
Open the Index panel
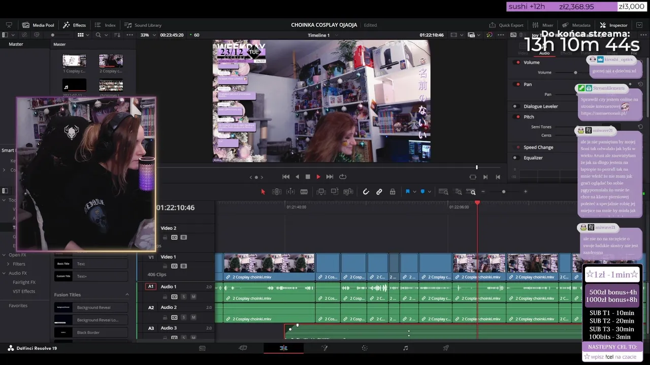105,25
